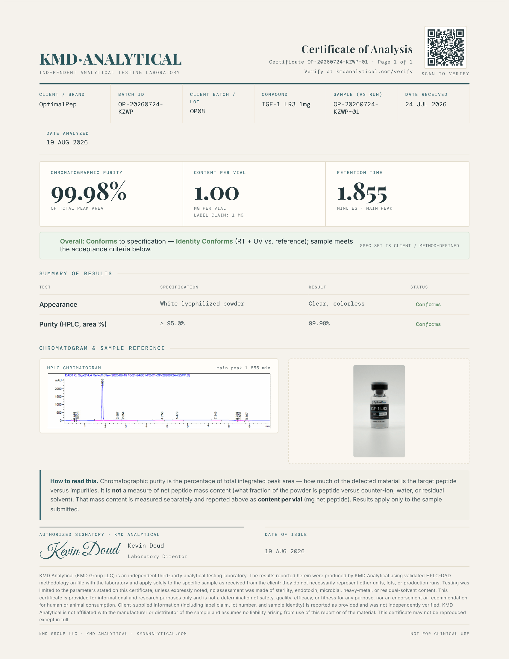Select the lot value "OP08"
509x659 pixels.
pyautogui.click(x=198, y=111)
